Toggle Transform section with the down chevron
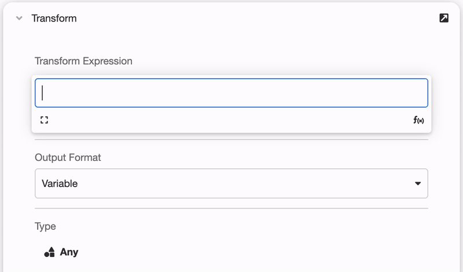The width and height of the screenshot is (463, 272). [19, 19]
